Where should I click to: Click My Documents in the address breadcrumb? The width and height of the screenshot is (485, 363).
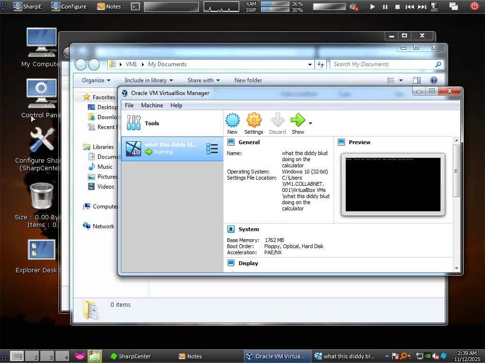pos(167,64)
